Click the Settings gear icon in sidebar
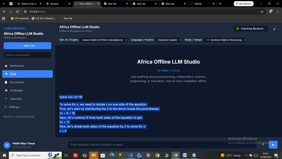 click(5, 107)
